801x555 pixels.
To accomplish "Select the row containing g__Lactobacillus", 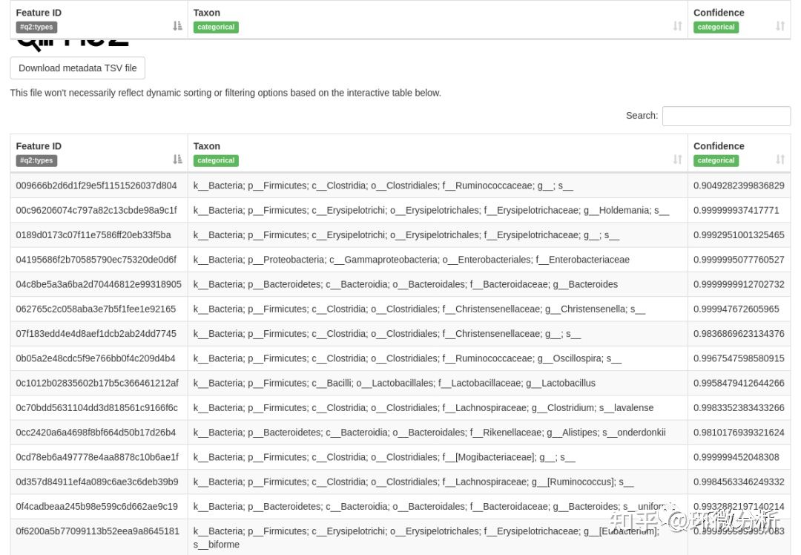I will (x=400, y=383).
